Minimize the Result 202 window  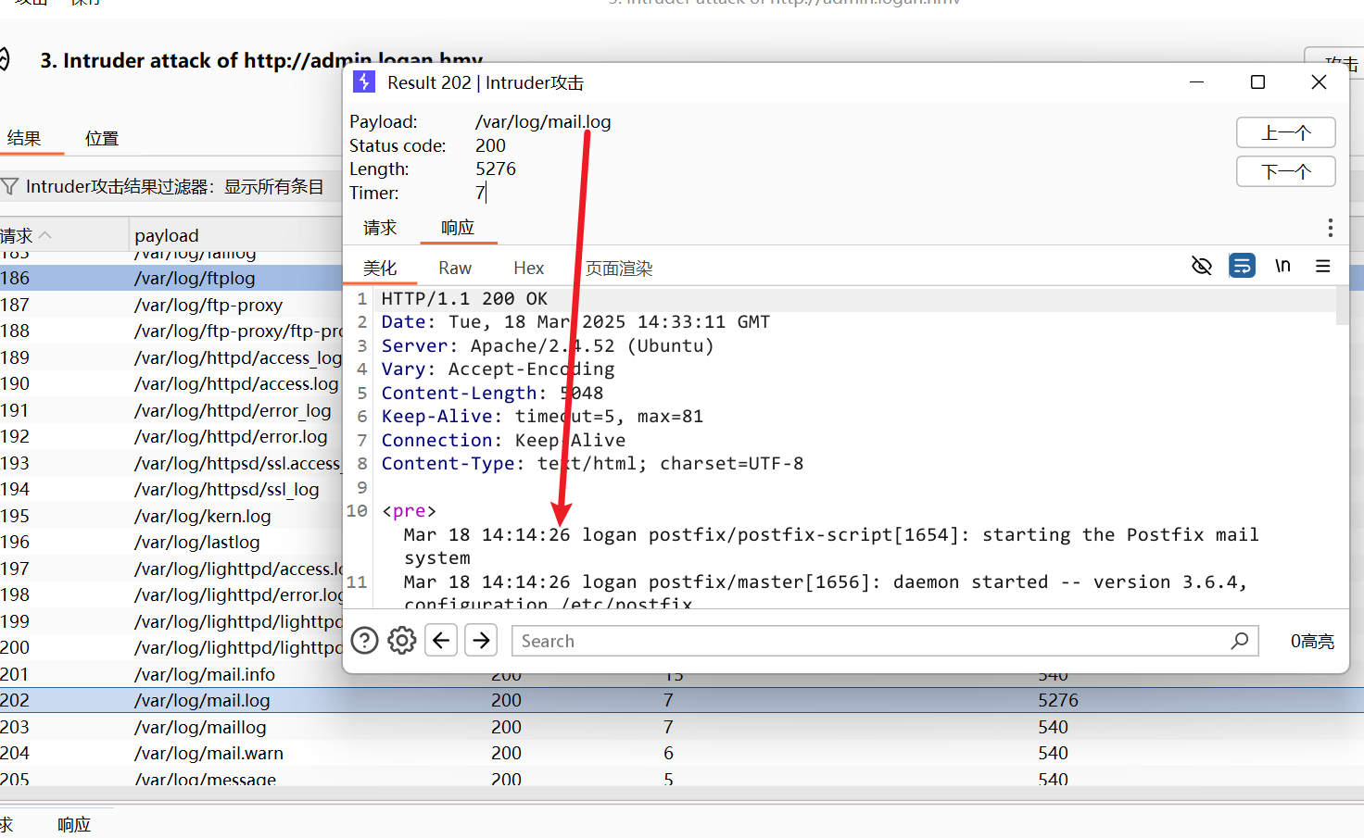(x=1196, y=82)
